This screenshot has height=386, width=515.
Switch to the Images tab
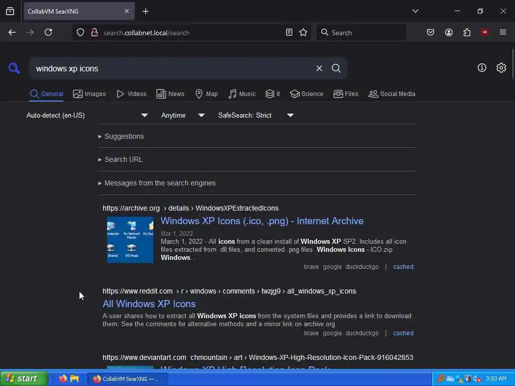[x=90, y=94]
